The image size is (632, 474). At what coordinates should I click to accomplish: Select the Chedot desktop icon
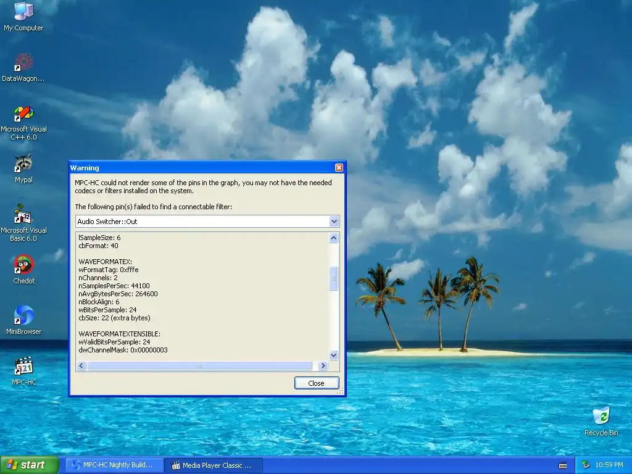click(24, 270)
